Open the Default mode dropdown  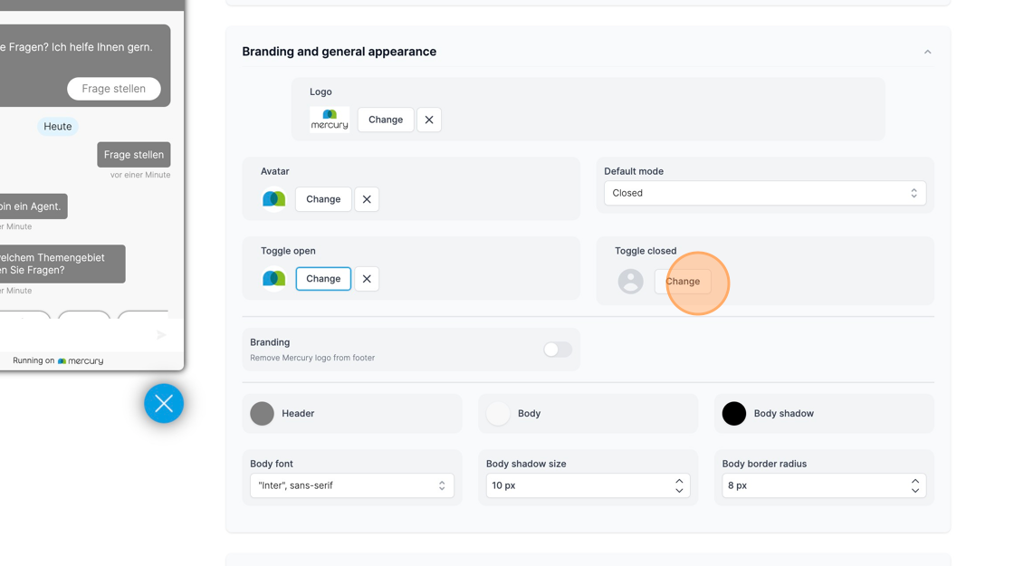764,193
